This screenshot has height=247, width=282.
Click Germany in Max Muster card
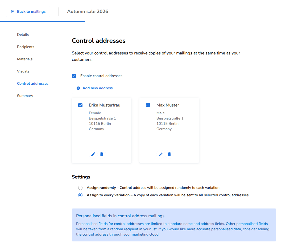(164, 129)
